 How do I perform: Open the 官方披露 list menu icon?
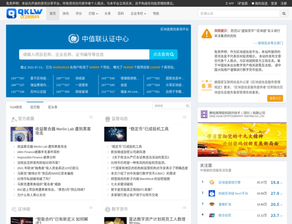click(x=91, y=117)
